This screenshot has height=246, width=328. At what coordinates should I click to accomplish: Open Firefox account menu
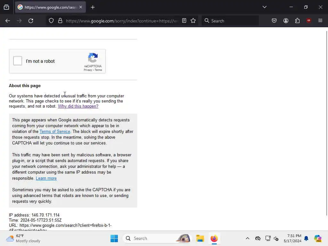[x=286, y=21]
